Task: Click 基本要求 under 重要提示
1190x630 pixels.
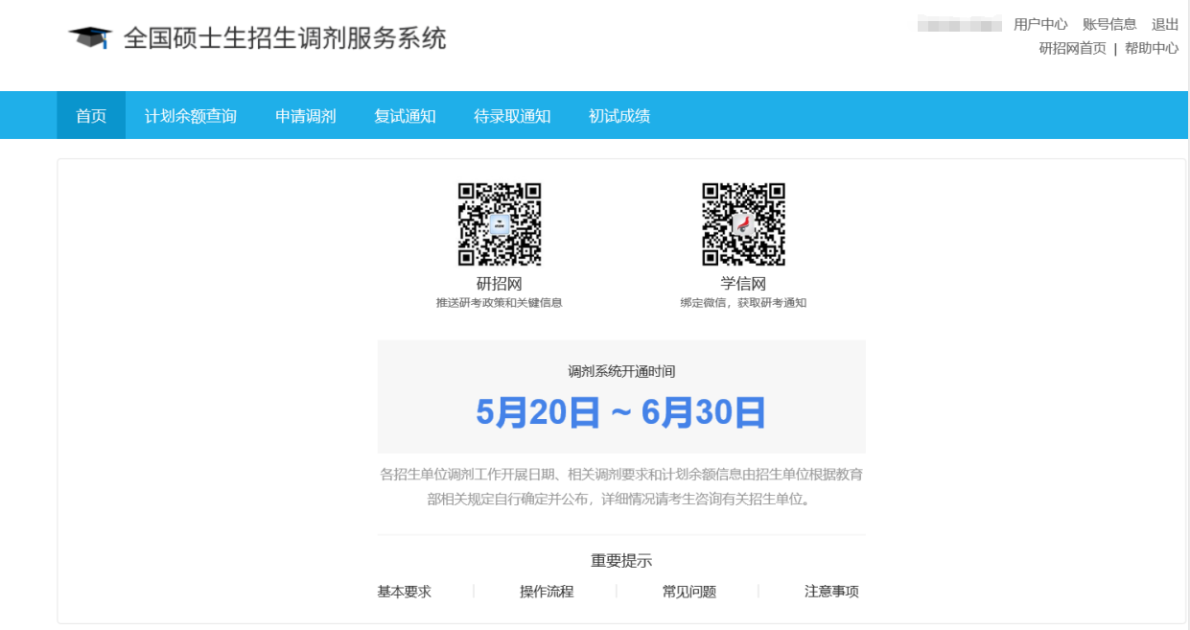Action: (405, 592)
